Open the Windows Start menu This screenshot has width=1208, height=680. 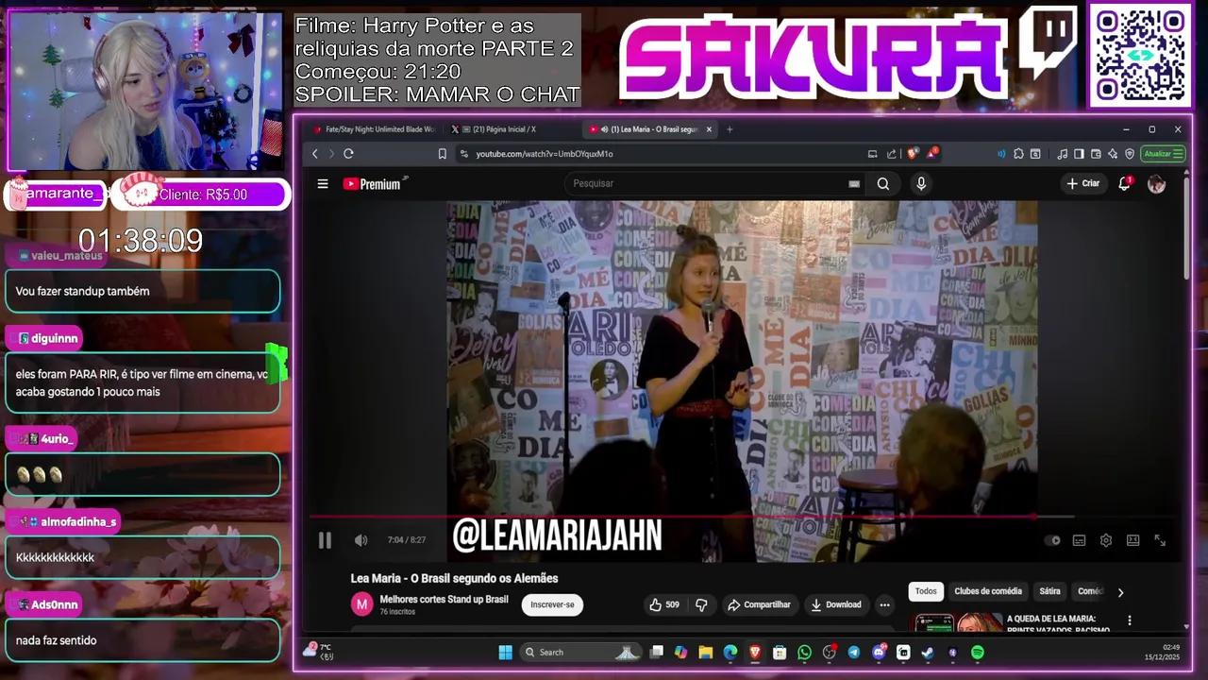coord(505,652)
